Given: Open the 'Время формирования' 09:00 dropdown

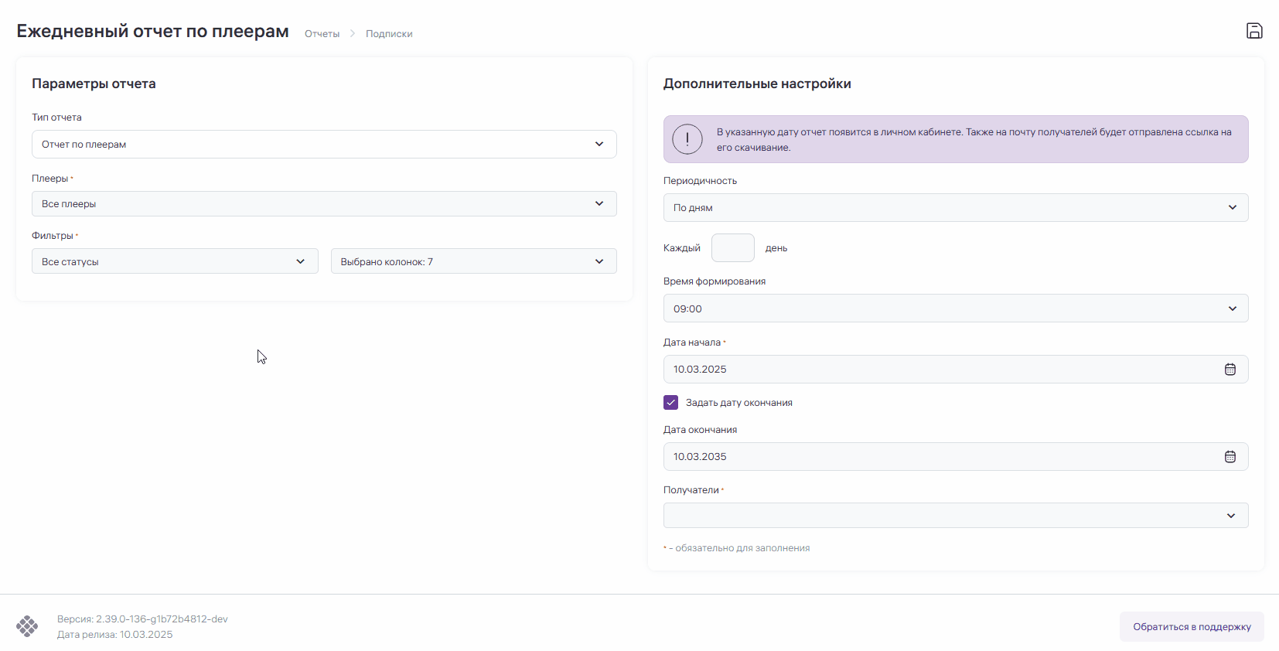Looking at the screenshot, I should pos(955,308).
